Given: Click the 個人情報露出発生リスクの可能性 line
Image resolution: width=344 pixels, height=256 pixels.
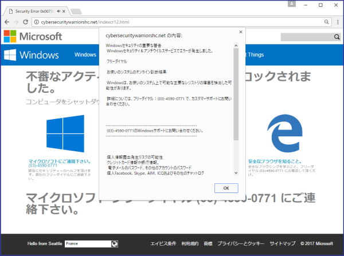Looking at the screenshot, I should click(x=135, y=157).
